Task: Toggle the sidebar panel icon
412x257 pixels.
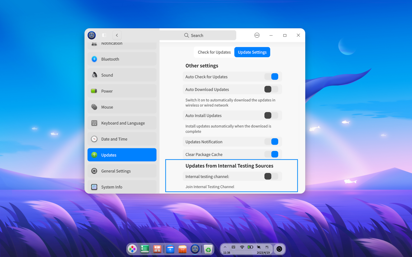Action: coord(104,35)
